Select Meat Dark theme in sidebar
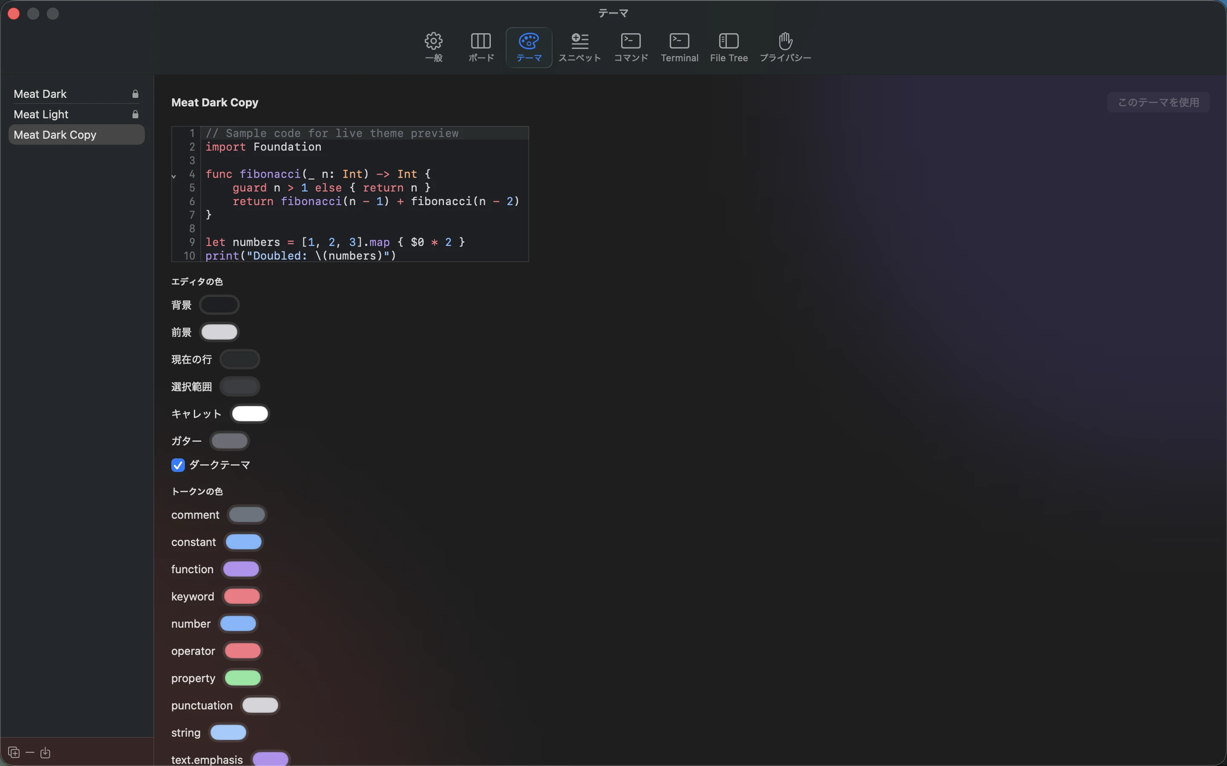The height and width of the screenshot is (766, 1227). tap(77, 94)
